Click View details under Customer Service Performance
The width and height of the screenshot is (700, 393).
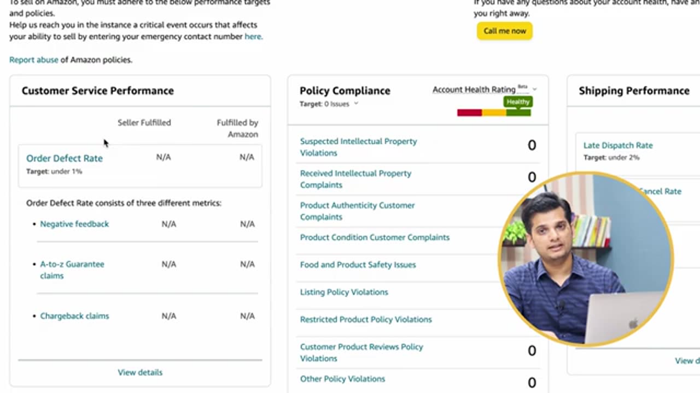click(x=140, y=372)
